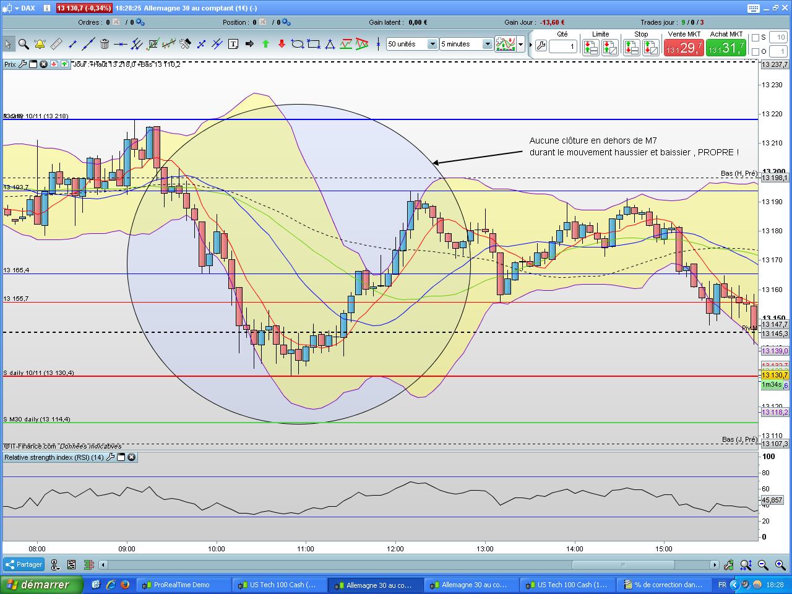Click the Relative strength index (RSI) label
This screenshot has height=594, width=792.
tap(54, 457)
